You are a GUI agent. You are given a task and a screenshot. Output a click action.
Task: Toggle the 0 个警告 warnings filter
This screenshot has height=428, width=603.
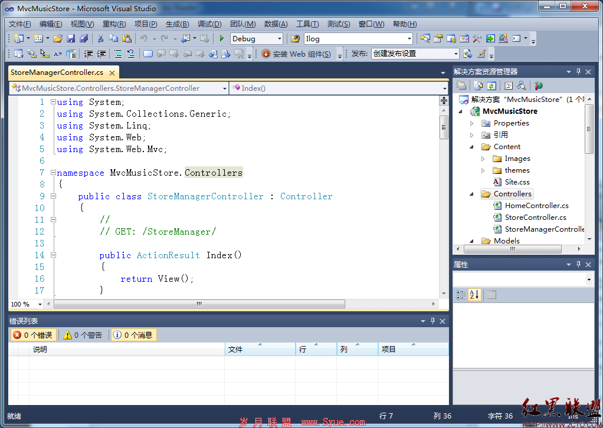(x=83, y=335)
